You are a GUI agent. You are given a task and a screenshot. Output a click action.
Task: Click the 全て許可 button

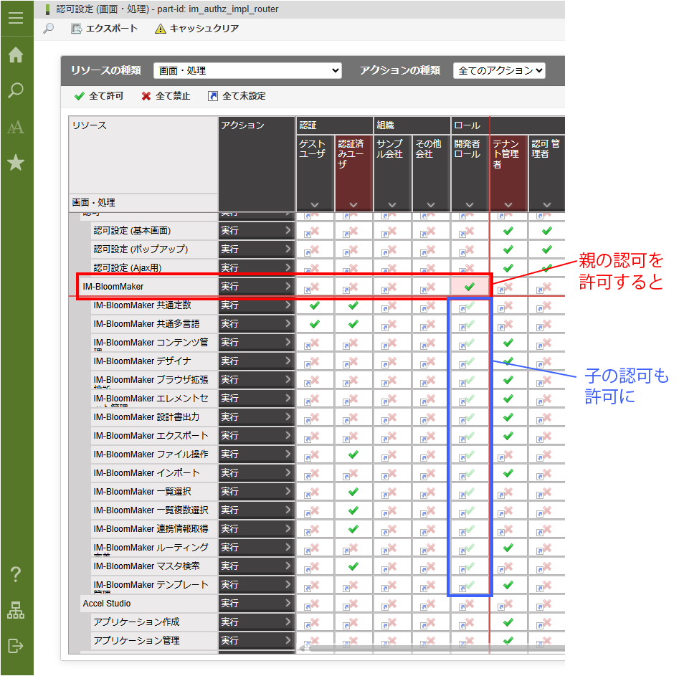(99, 96)
